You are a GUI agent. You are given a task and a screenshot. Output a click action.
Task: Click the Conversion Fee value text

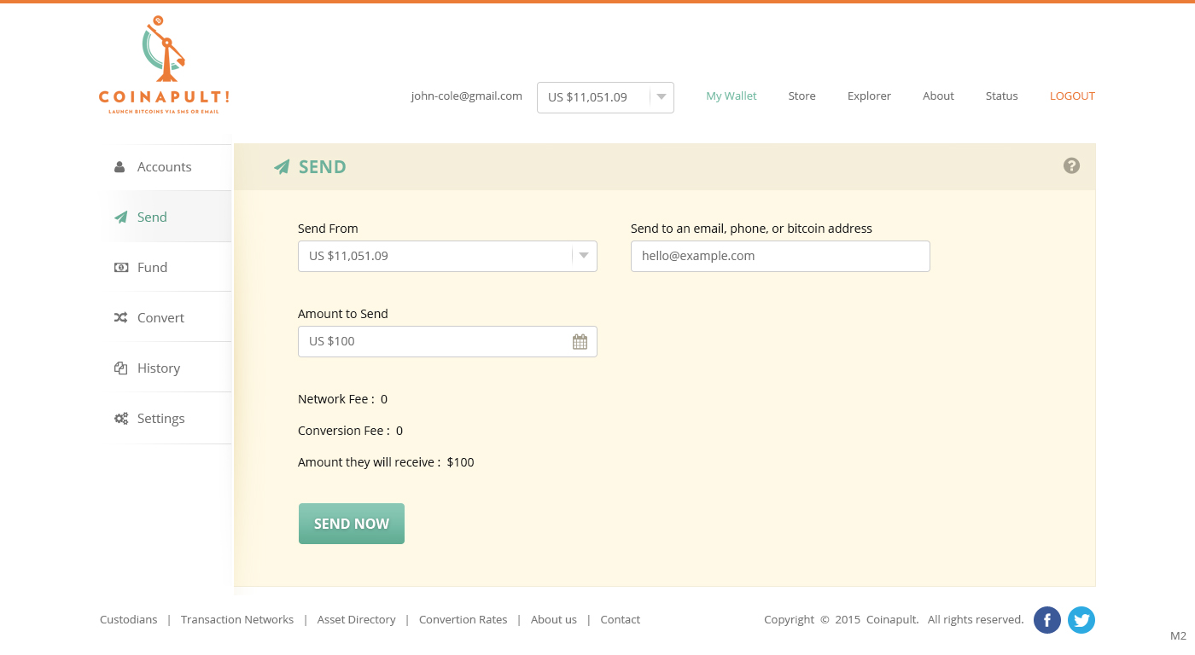click(350, 431)
